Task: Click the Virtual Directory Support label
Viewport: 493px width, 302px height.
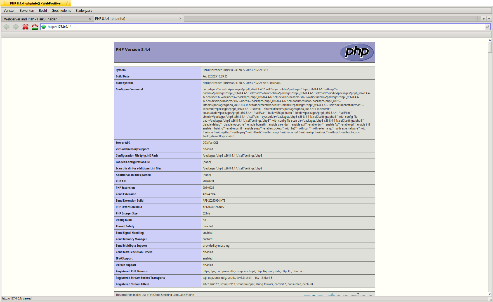Action: [132, 149]
